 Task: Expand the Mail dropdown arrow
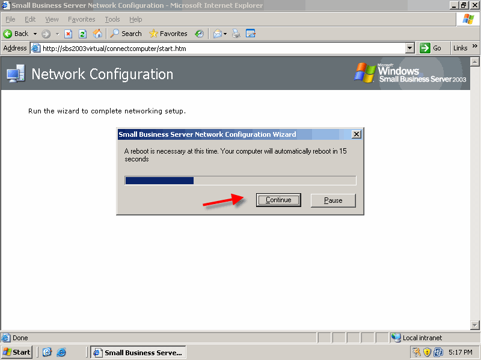(225, 34)
